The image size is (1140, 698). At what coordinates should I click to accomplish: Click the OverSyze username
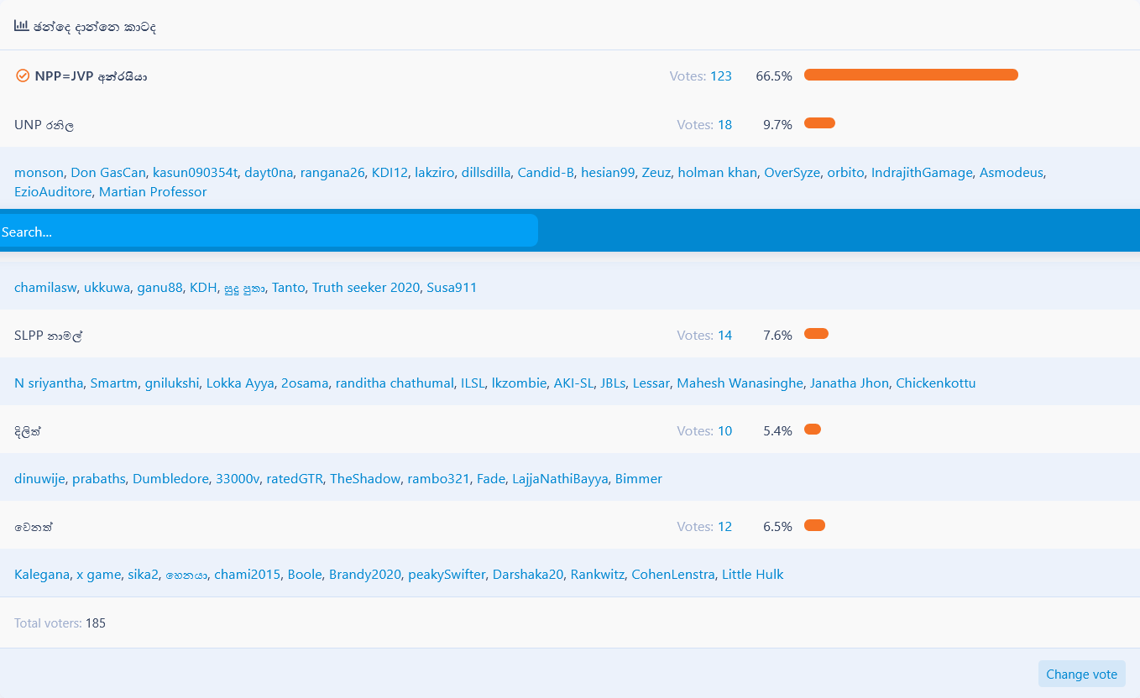(792, 173)
